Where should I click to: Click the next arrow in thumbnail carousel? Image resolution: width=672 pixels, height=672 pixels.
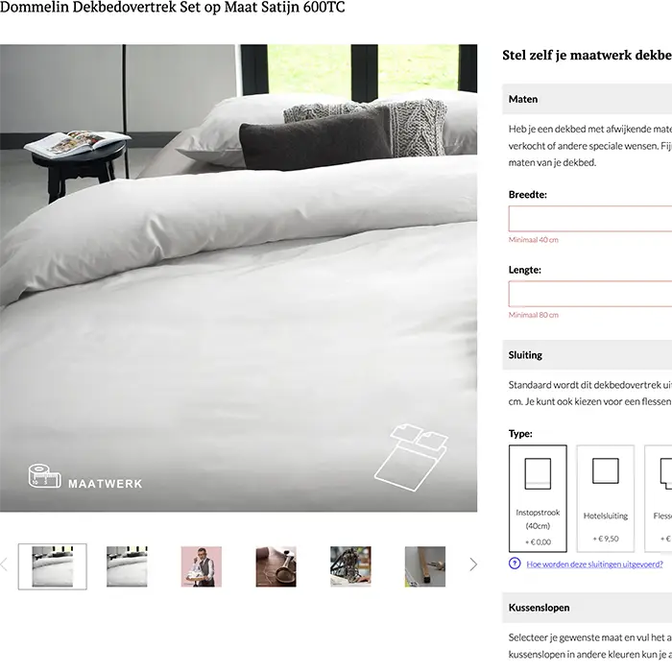pos(473,564)
